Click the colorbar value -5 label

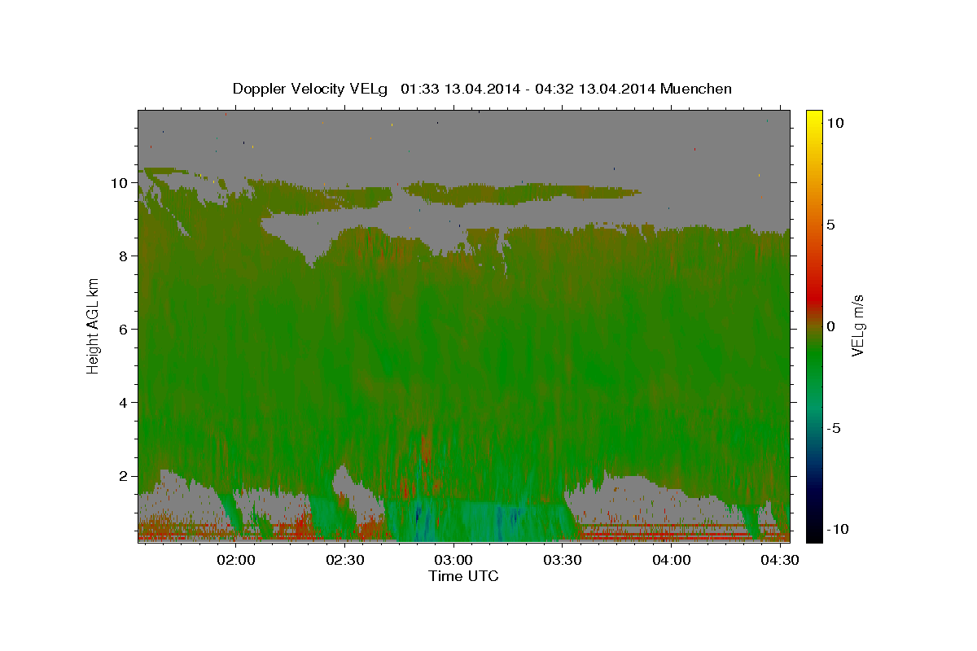[834, 428]
